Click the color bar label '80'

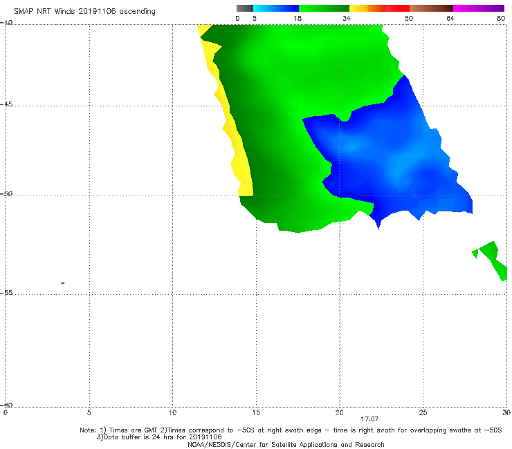point(501,18)
